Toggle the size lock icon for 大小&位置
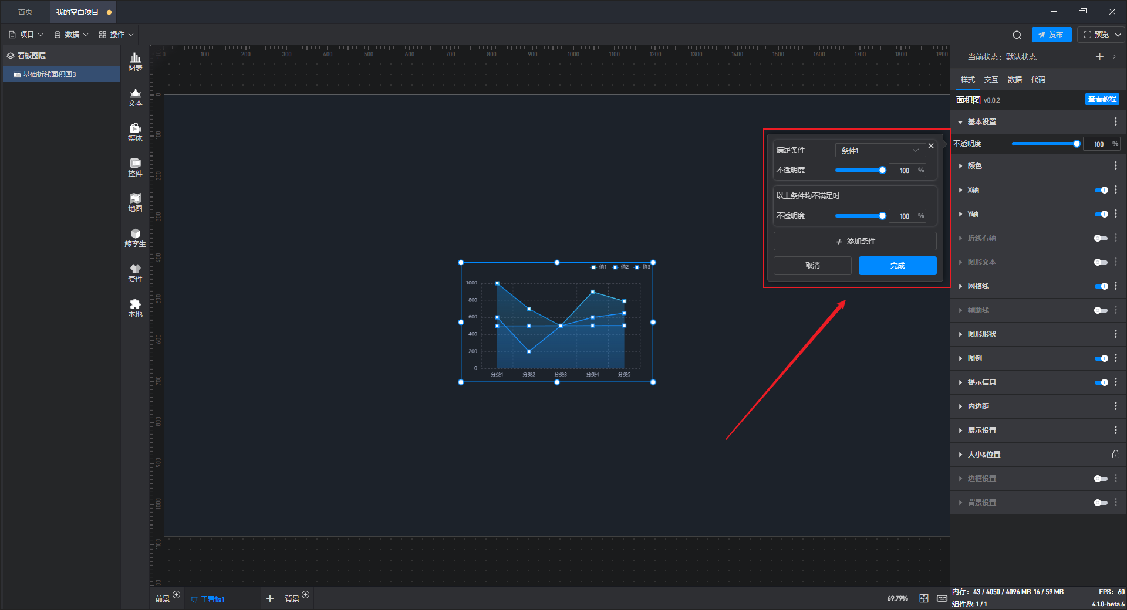 tap(1115, 454)
